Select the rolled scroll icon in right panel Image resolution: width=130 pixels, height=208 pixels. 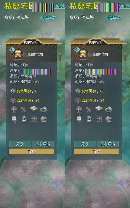coord(89,109)
